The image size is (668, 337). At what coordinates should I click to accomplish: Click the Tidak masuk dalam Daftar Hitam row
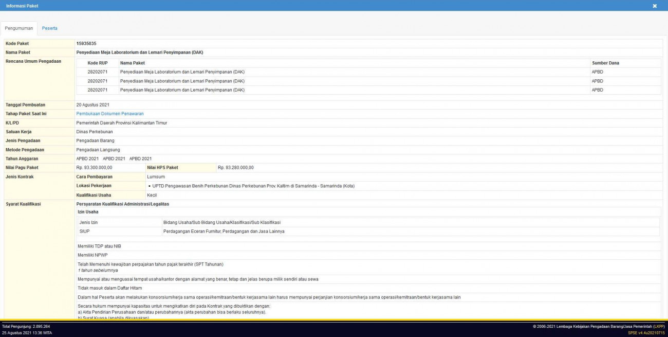coord(109,288)
